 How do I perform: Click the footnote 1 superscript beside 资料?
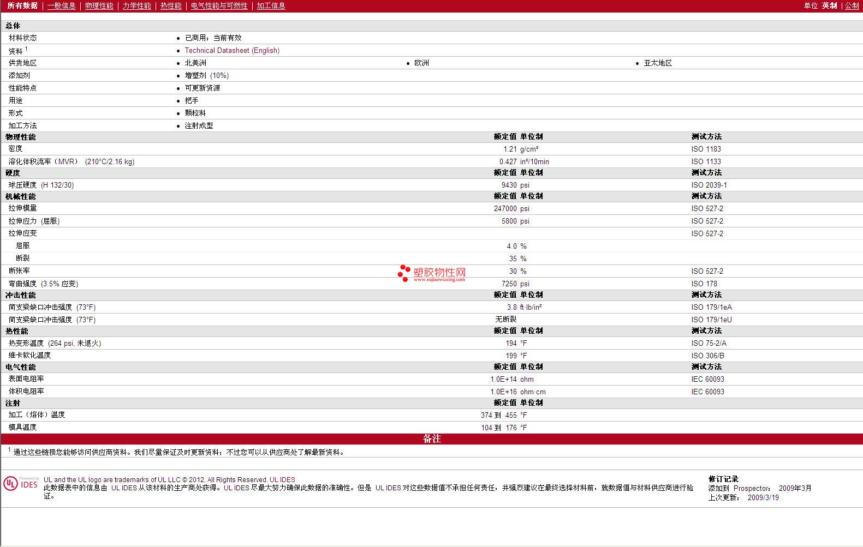click(26, 49)
